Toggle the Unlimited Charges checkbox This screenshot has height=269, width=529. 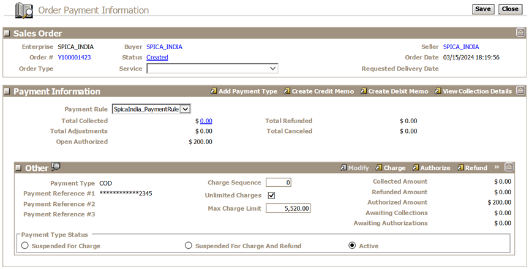tap(271, 195)
